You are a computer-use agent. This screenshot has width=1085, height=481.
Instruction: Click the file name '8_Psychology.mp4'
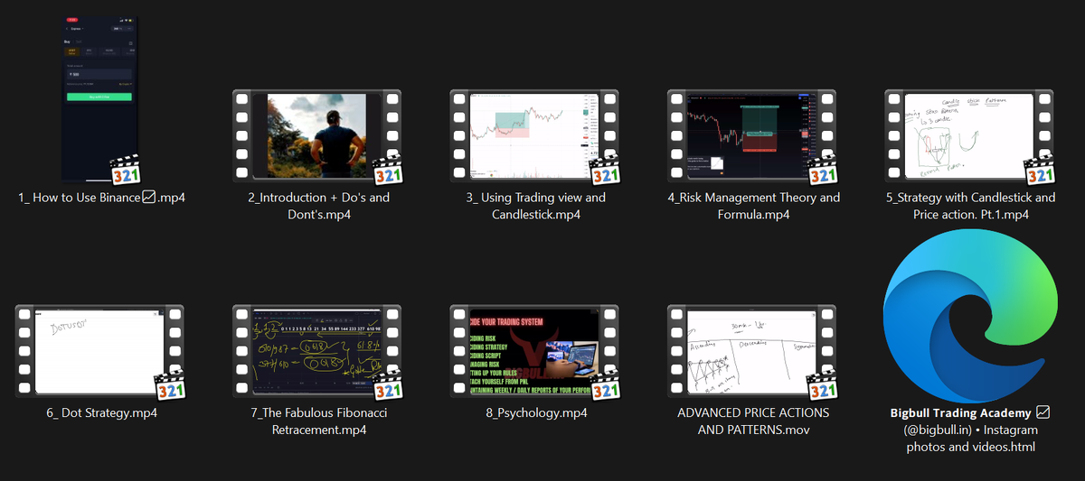point(536,413)
